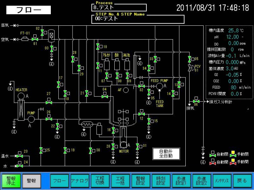Viewport: 254px width, 190px height.
Task: Click the FT-01 flow transmitter symbol
Action: point(25,39)
